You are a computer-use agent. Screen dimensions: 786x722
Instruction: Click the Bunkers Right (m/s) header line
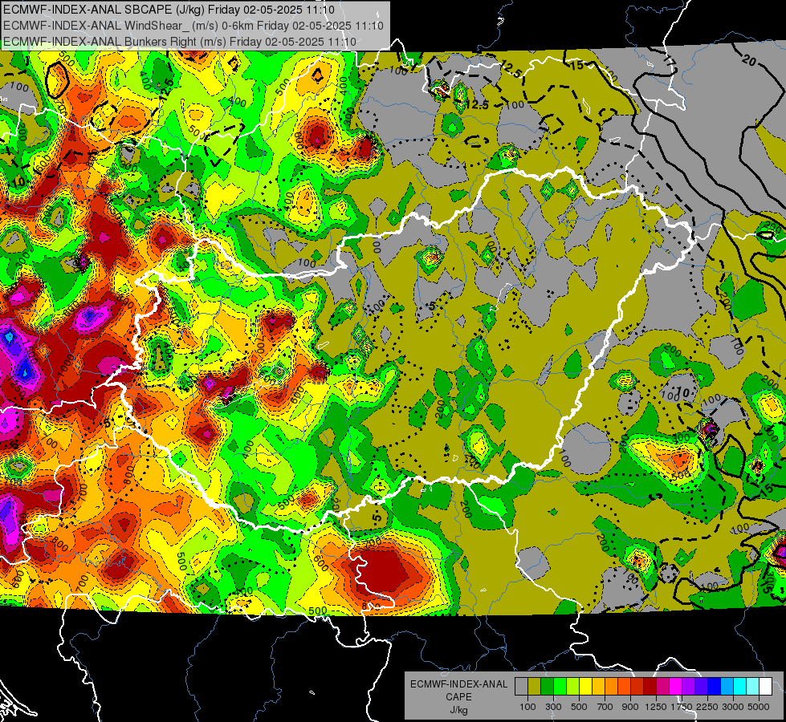click(x=180, y=42)
